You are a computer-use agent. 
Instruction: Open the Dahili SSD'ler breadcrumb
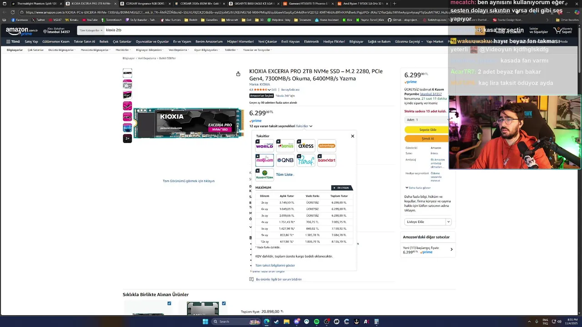tap(167, 58)
